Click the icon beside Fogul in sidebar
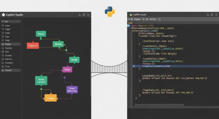Image resolution: width=219 pixels, height=119 pixels. coord(3,26)
